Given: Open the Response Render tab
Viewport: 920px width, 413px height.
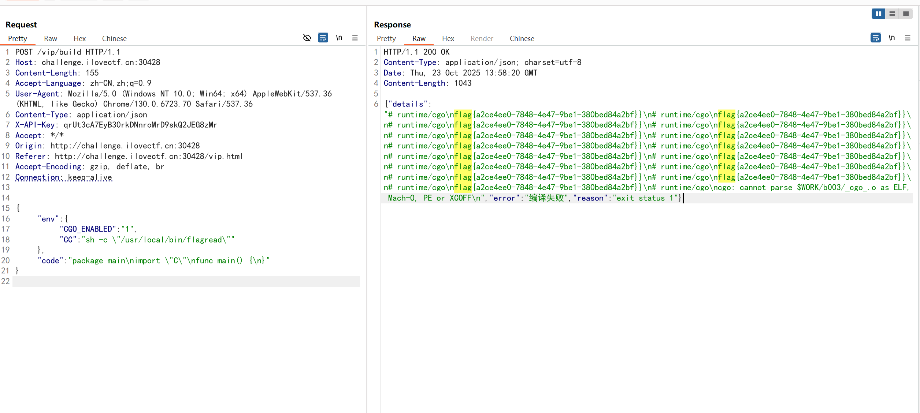Looking at the screenshot, I should [482, 38].
